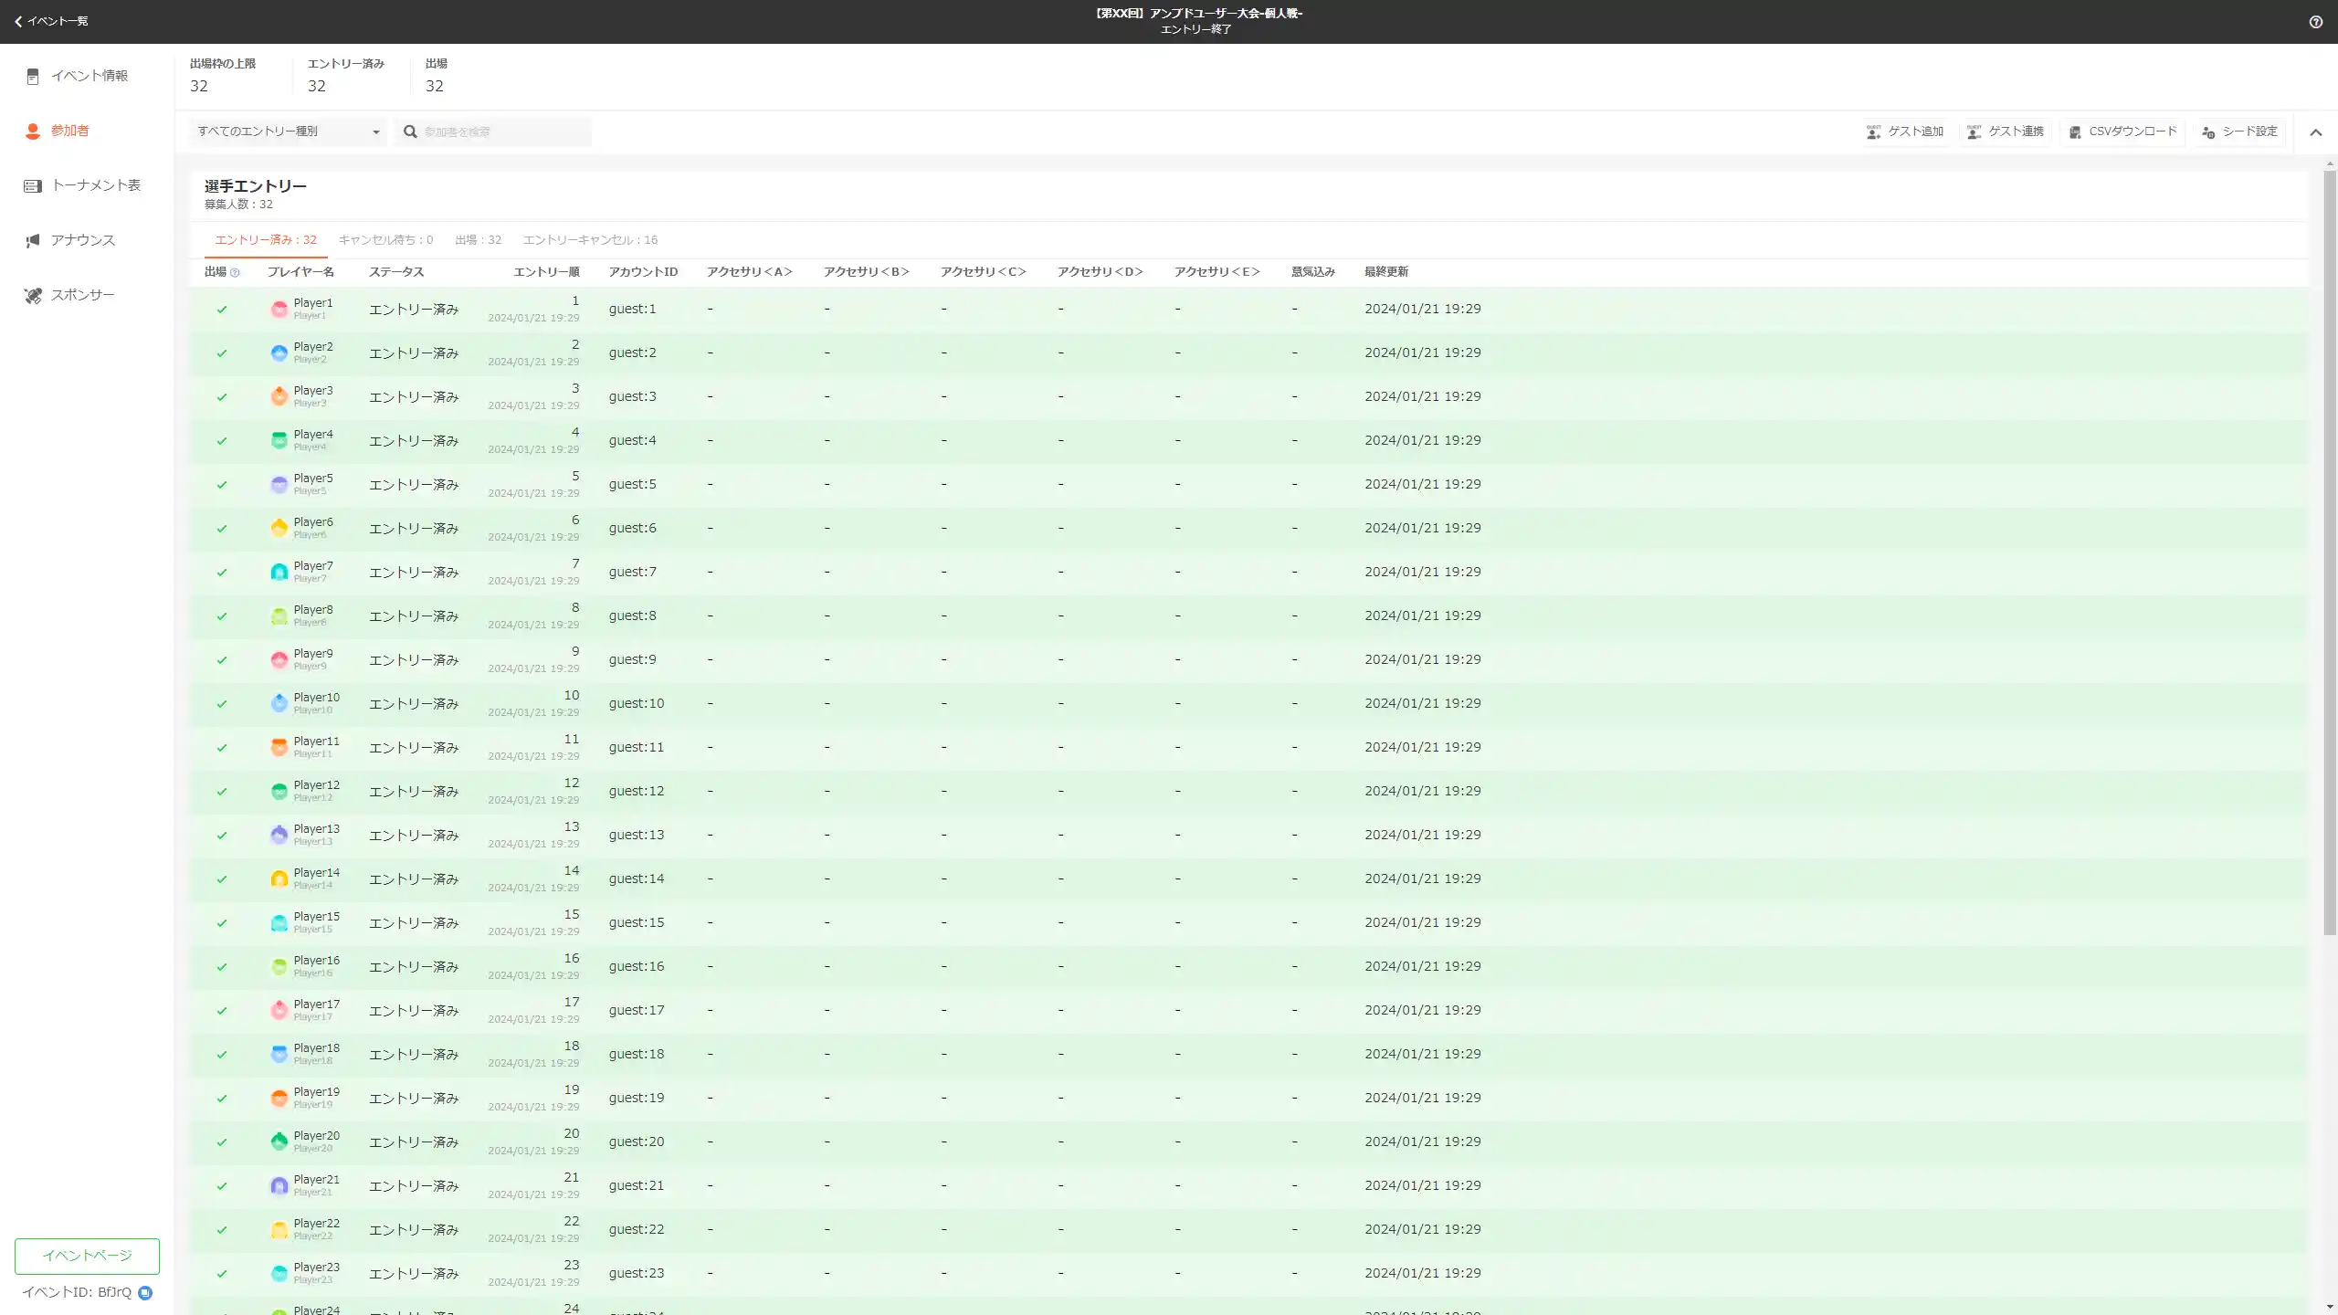Toggle the 出場 checkmark for Player22

point(221,1230)
